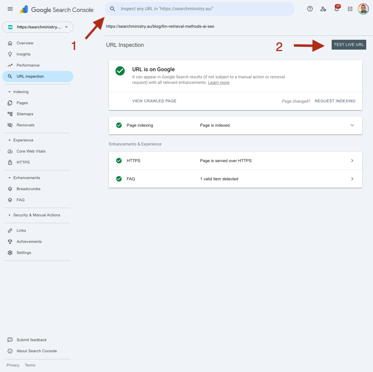Click the Performance trend icon
Screen dimensions: 373x372
click(x=10, y=65)
